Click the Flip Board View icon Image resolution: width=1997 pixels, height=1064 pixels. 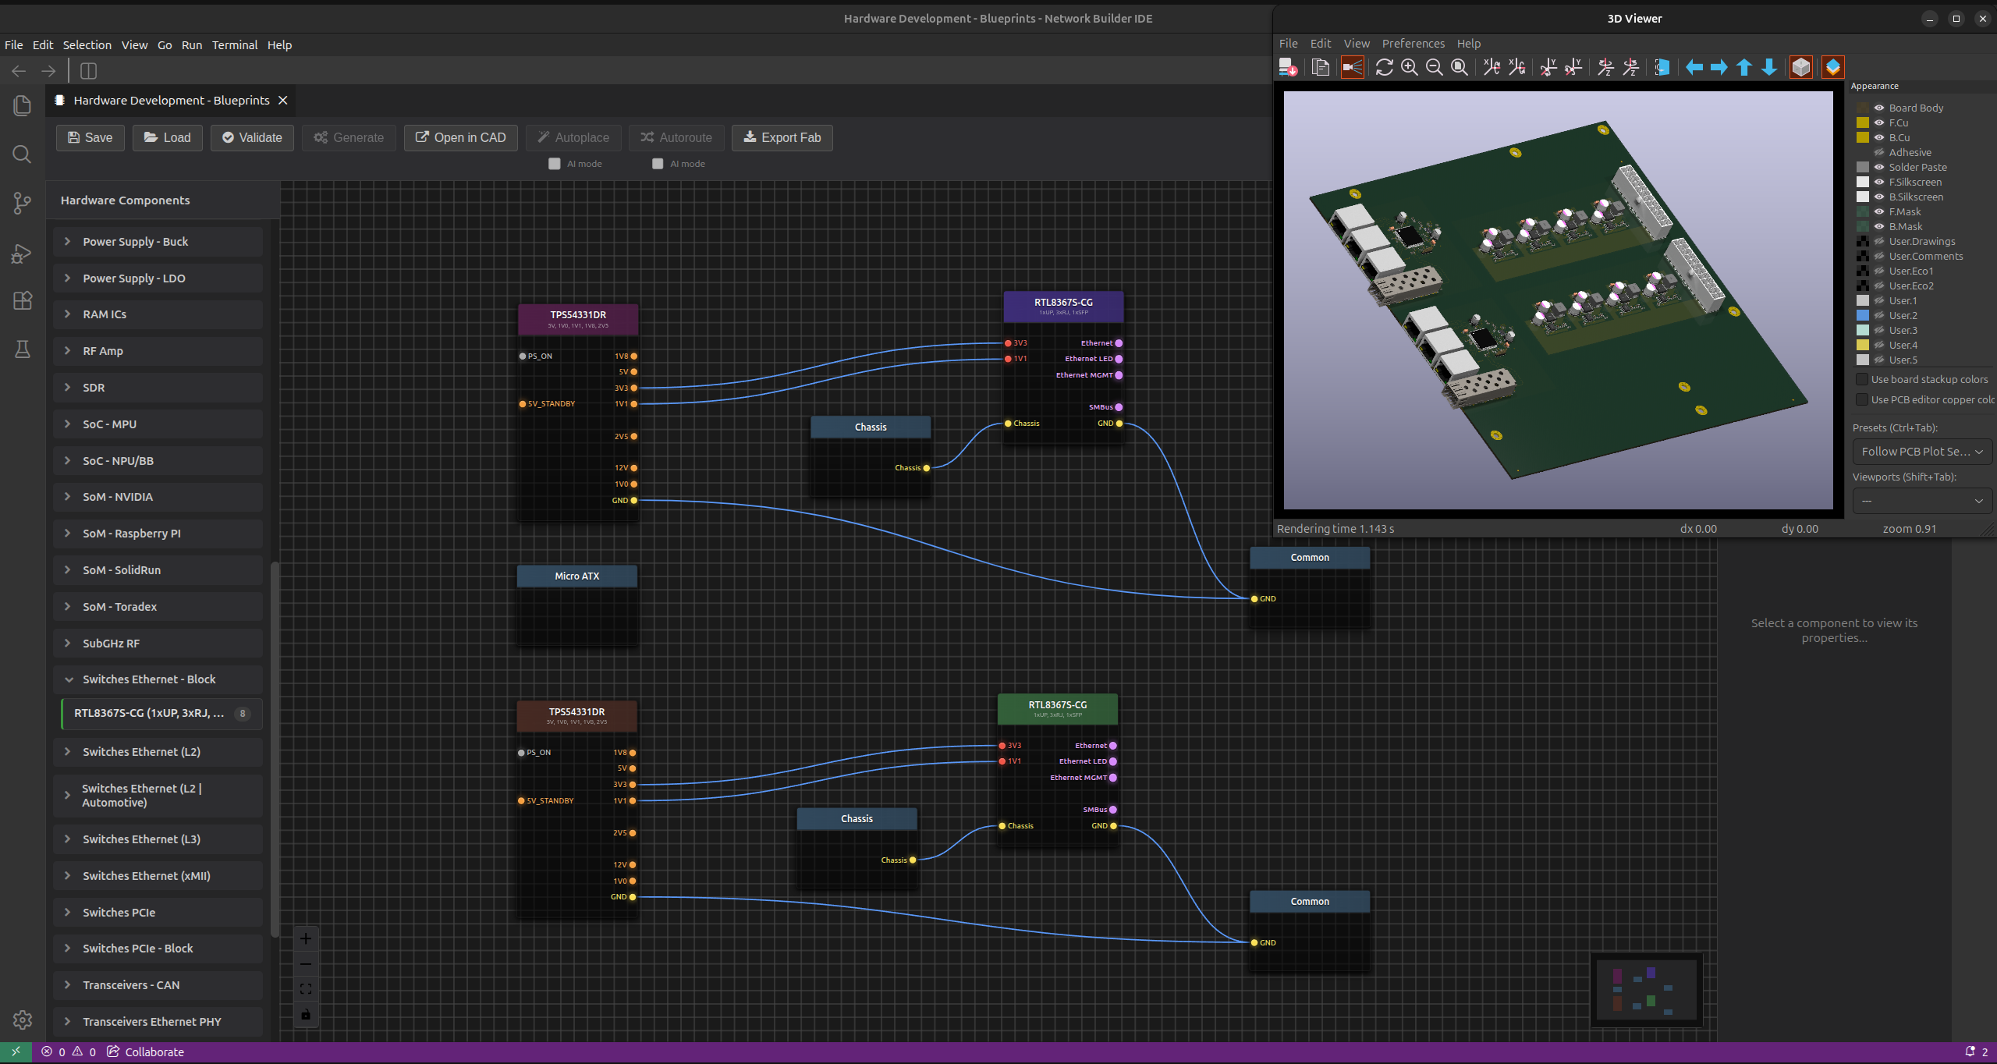pyautogui.click(x=1662, y=67)
